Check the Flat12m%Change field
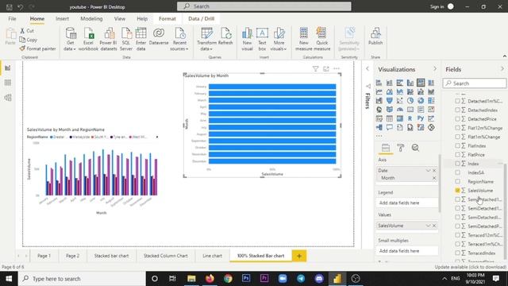Screen dimensions: 508x286 tap(457, 128)
